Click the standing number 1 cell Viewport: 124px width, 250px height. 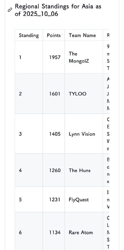29,57
